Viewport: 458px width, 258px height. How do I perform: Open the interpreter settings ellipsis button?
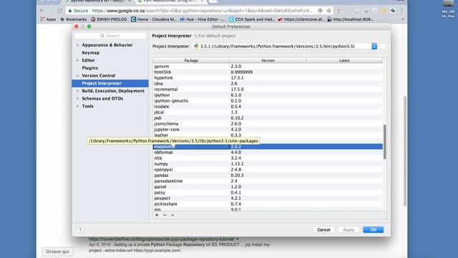click(x=383, y=46)
